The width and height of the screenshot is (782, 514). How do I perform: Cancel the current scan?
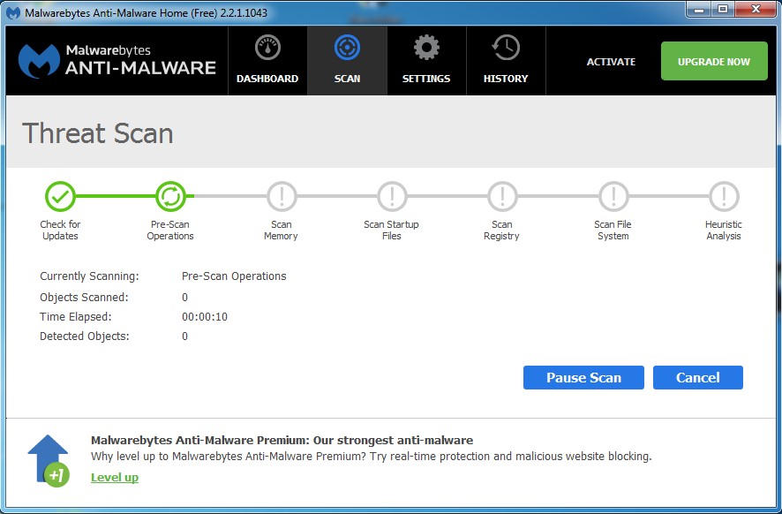coord(697,377)
